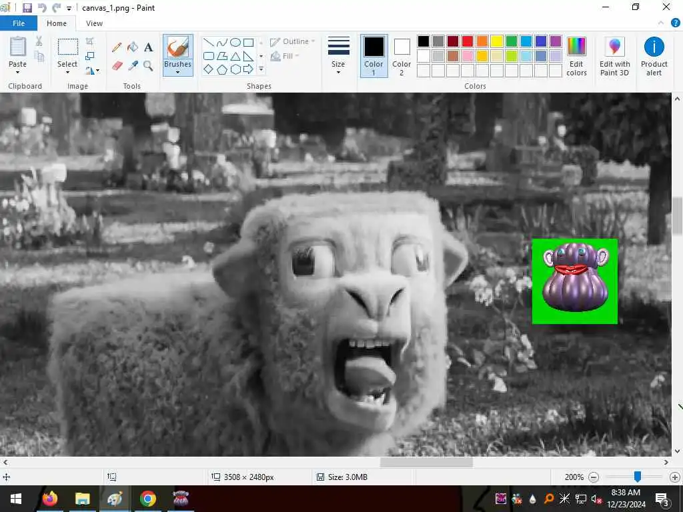Open the Size line thickness dropdown

point(338,55)
